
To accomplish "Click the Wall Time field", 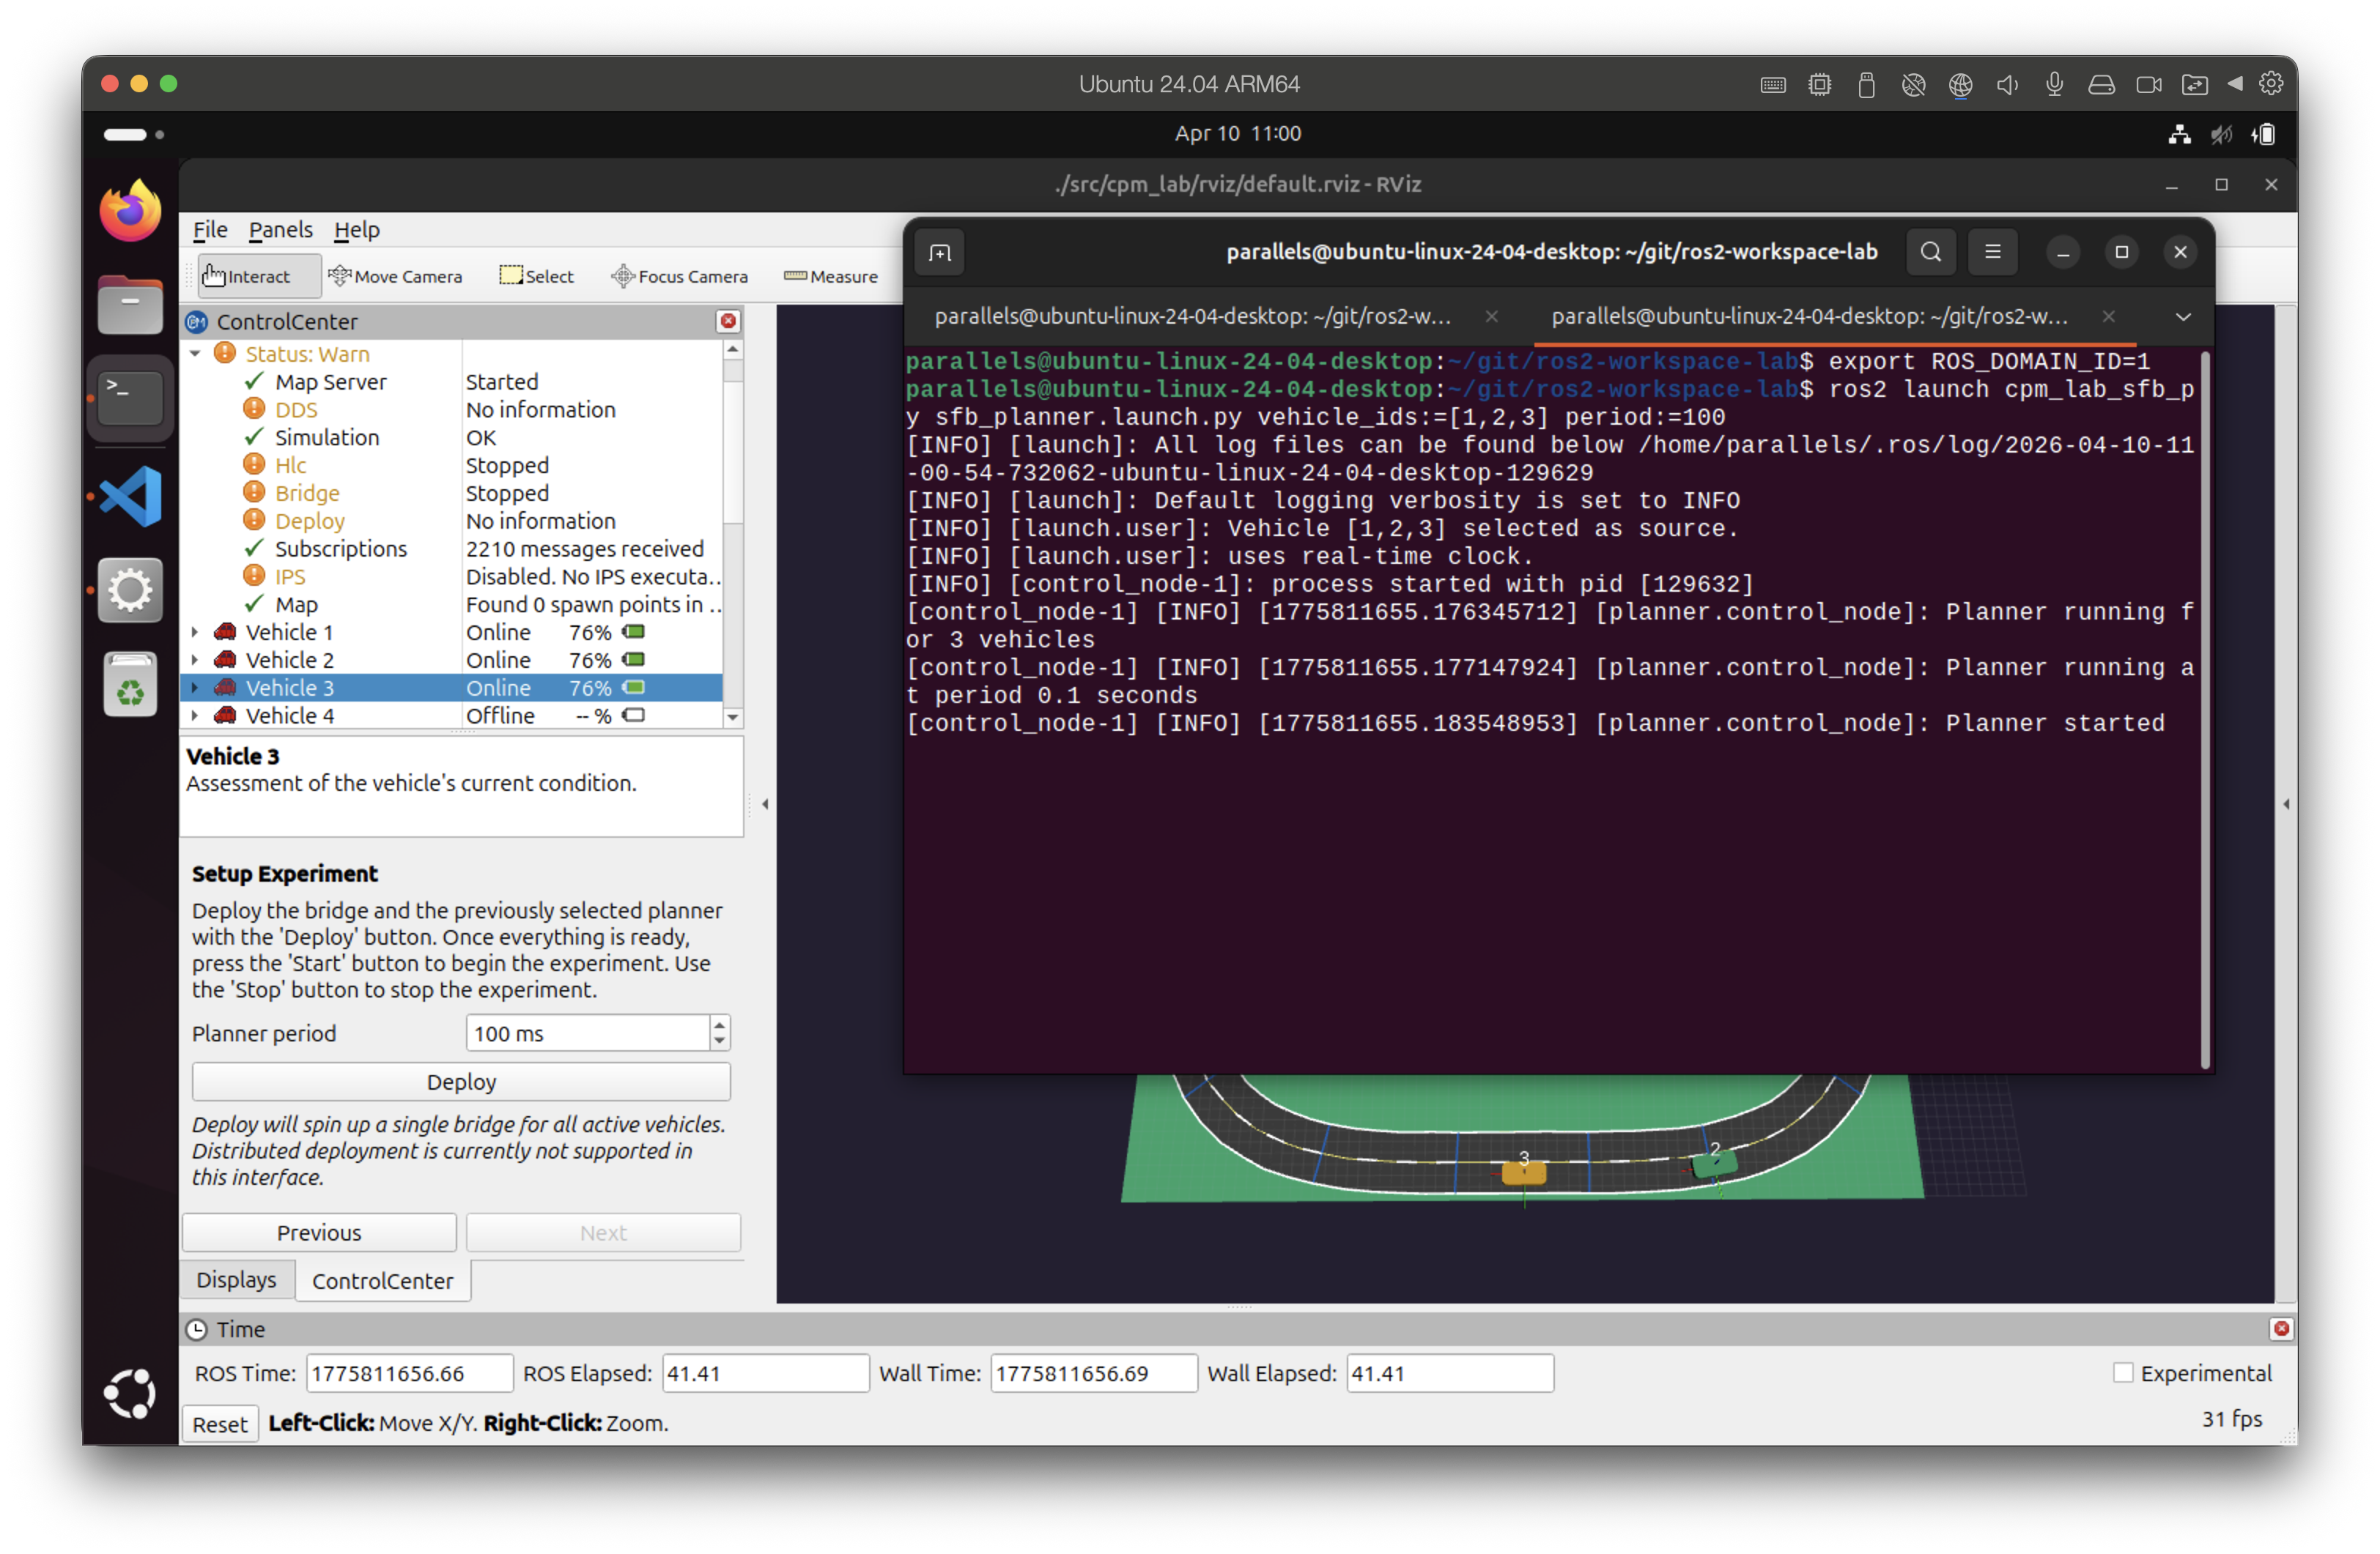I will (x=1094, y=1373).
